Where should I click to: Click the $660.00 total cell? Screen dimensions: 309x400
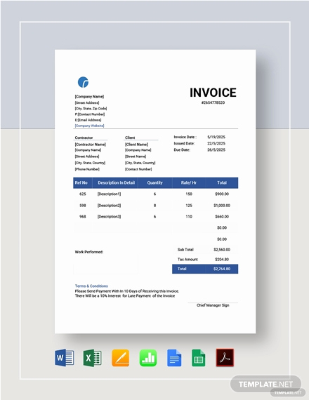tap(222, 217)
